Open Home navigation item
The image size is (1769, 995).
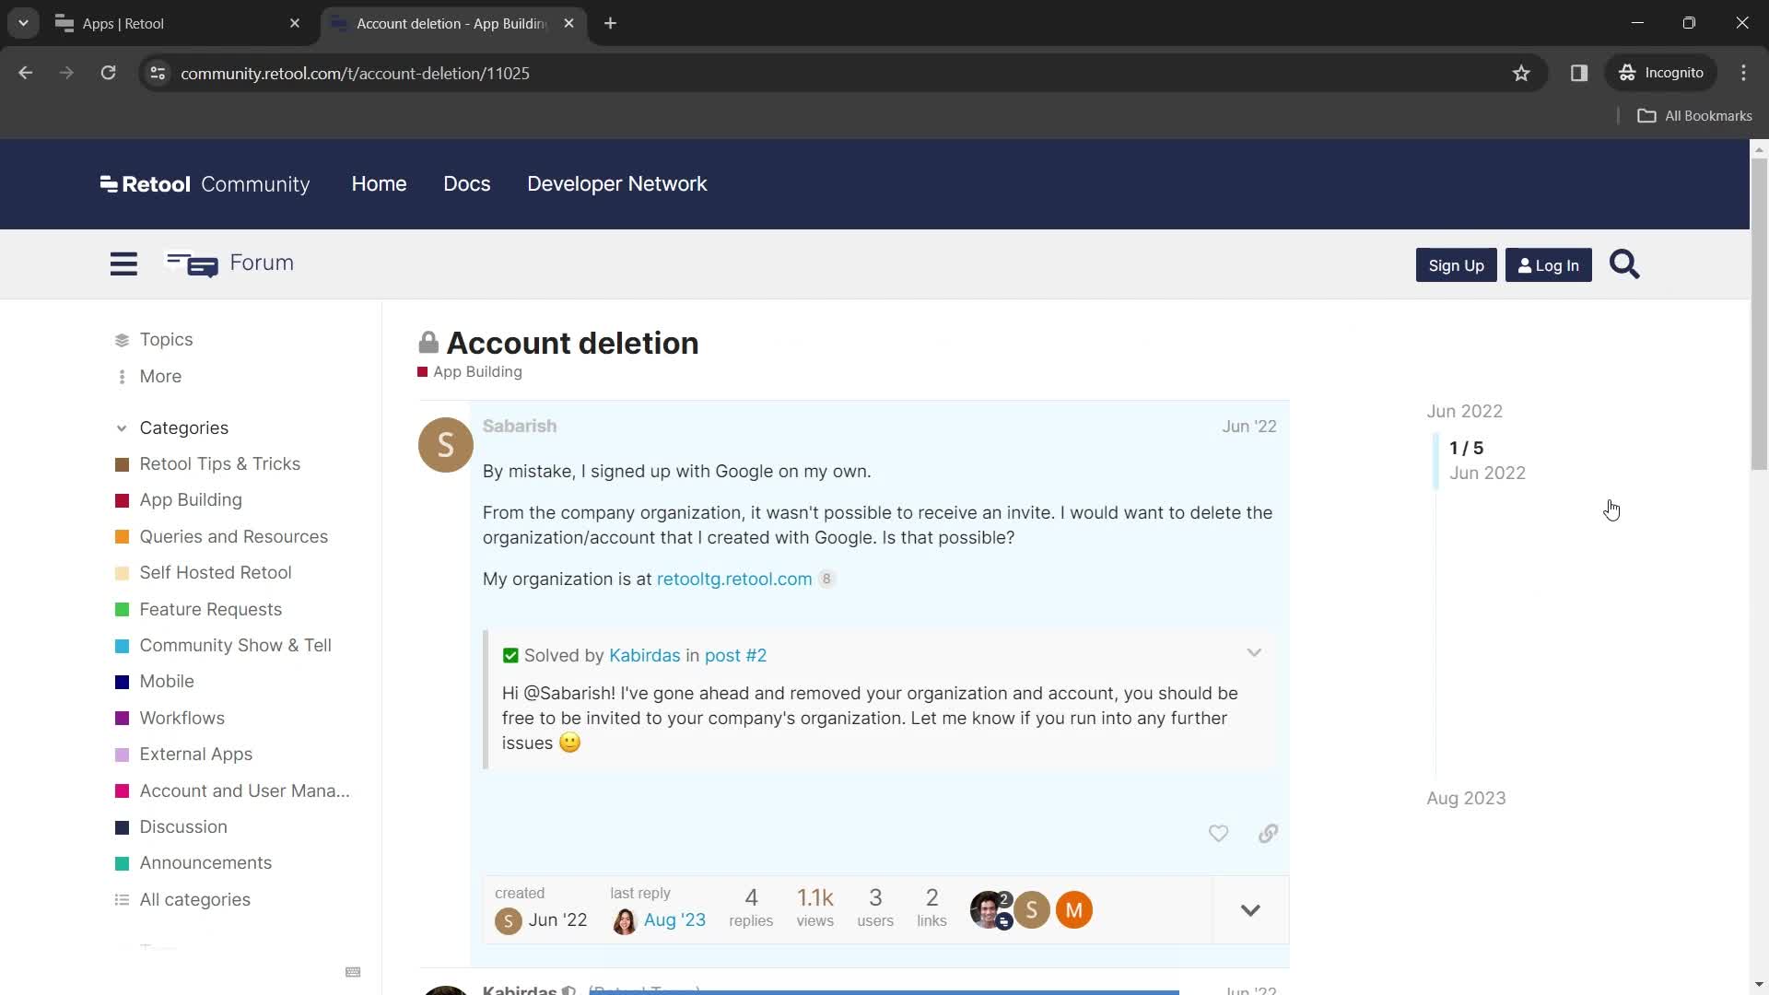tap(379, 184)
